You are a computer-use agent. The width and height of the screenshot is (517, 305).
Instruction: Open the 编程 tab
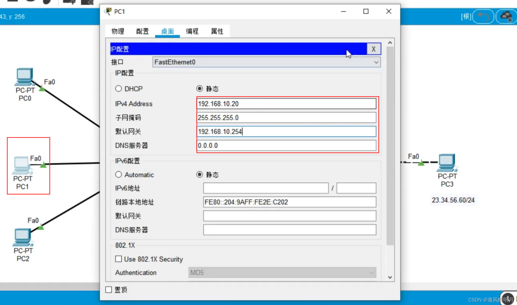click(192, 31)
